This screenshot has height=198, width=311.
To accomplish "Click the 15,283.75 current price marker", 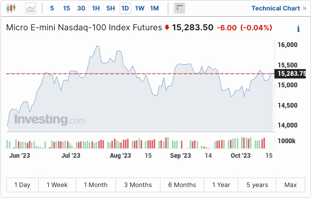I will (x=290, y=74).
